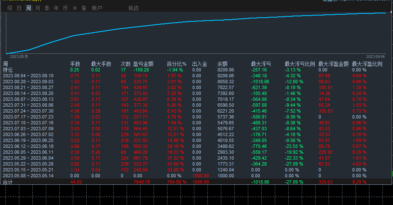This screenshot has width=393, height=205.
Task: Click the 盈亏金额 column header
Action: point(143,64)
